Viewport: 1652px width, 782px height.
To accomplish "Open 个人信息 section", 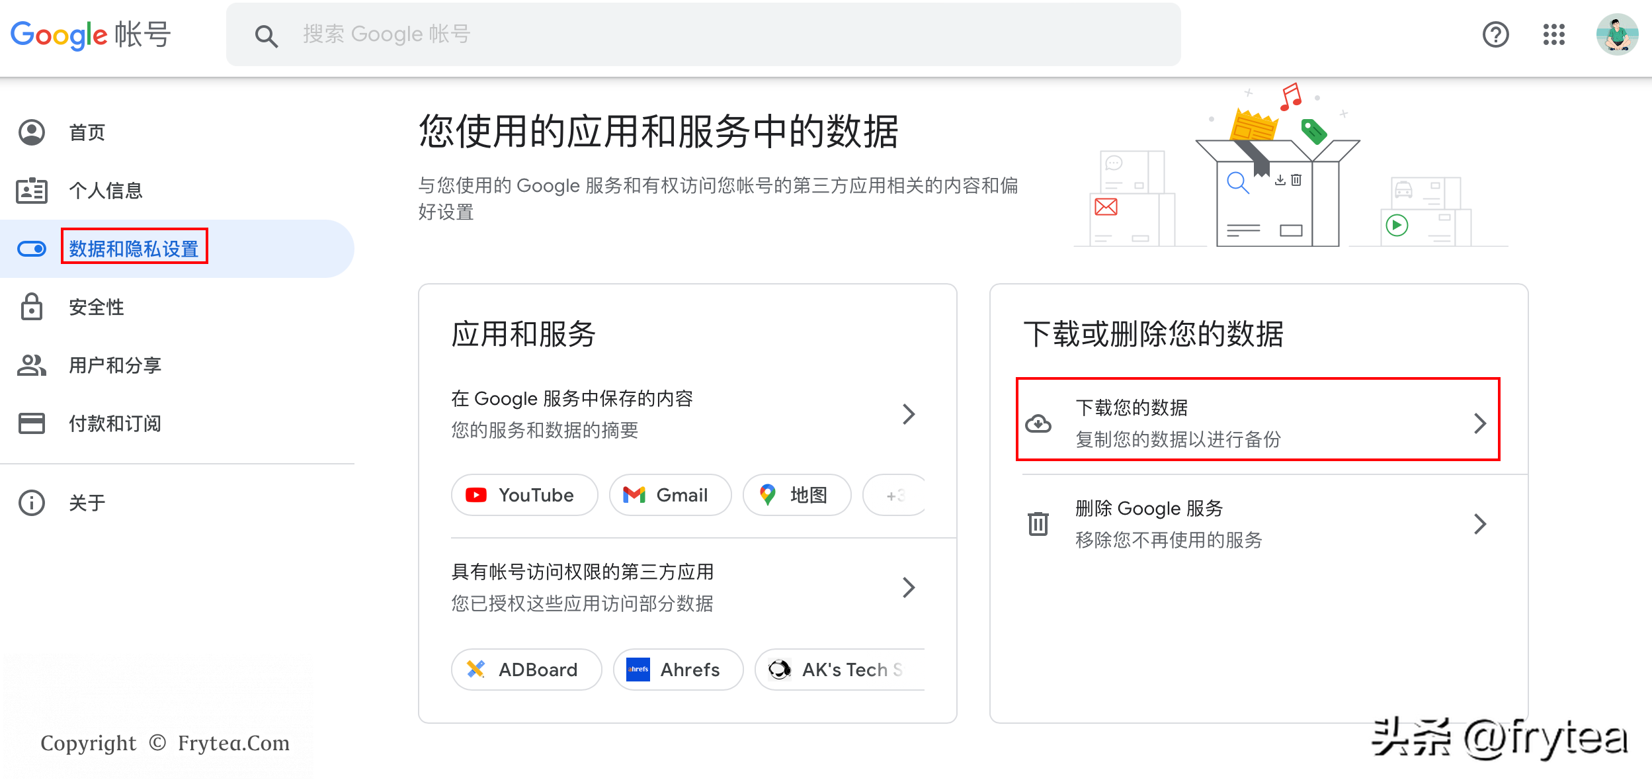I will [106, 191].
